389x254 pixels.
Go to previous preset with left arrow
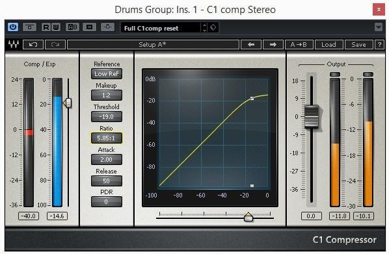[251, 45]
